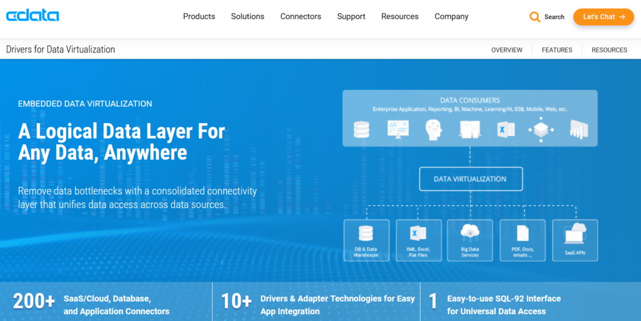Open the Products menu
641x321 pixels.
click(199, 17)
